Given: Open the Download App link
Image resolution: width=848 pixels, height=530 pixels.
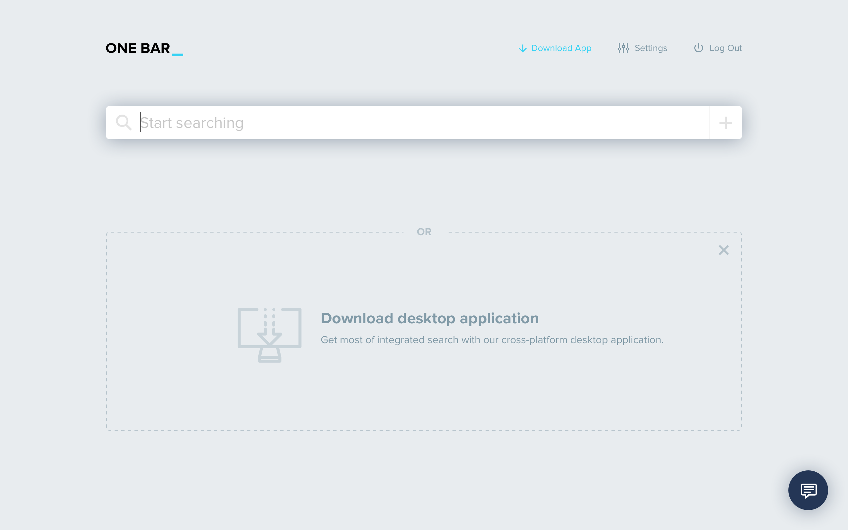Looking at the screenshot, I should [561, 48].
